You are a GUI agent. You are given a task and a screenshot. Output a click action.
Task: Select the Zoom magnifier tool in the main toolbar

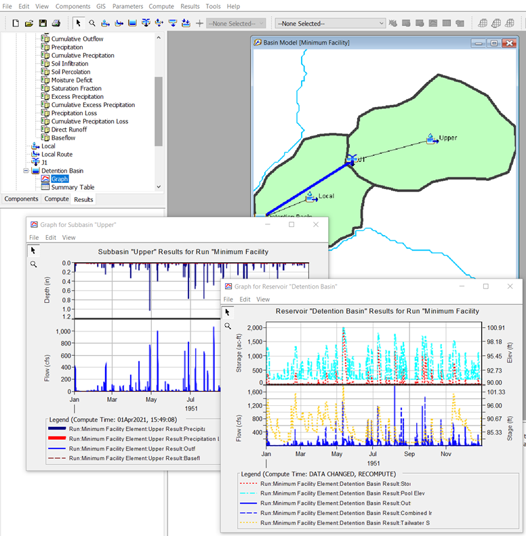pos(92,23)
